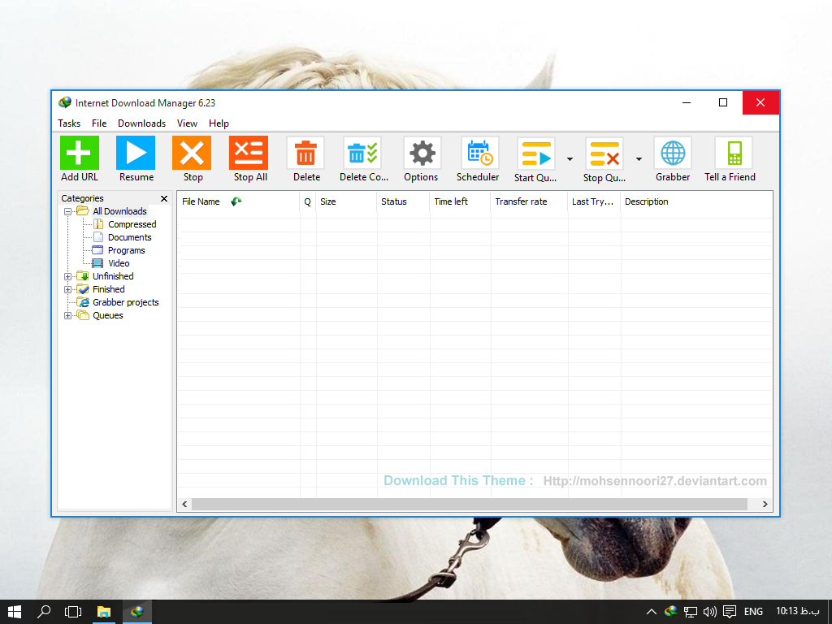Open the Tasks menu

pyautogui.click(x=69, y=123)
